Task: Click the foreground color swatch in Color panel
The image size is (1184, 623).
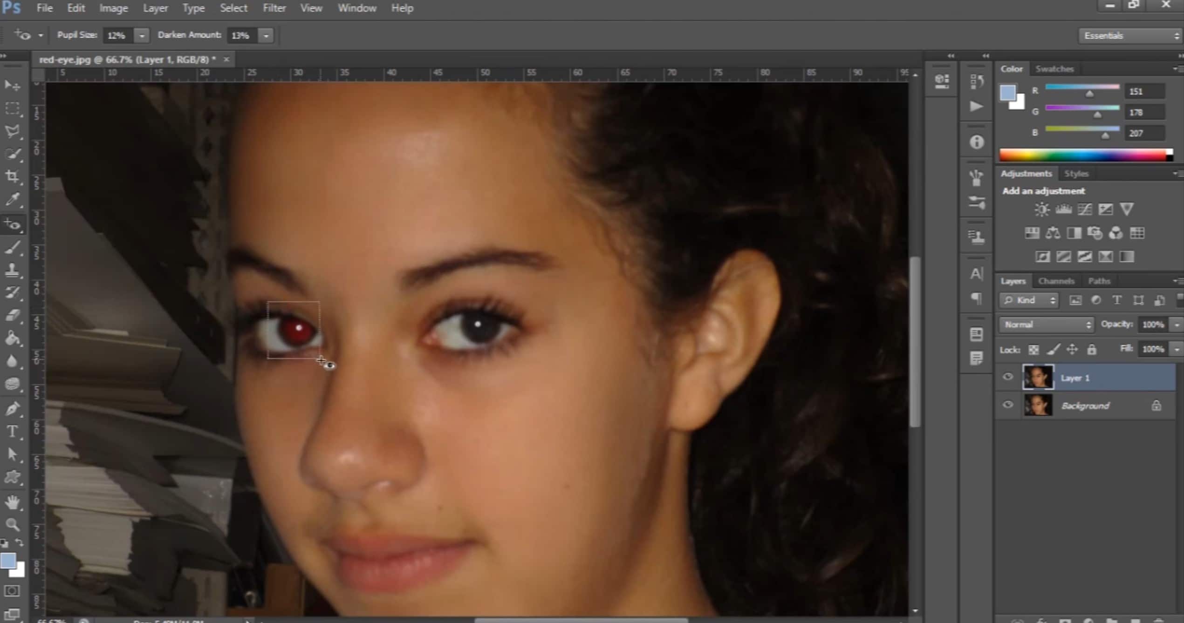Action: click(1007, 93)
